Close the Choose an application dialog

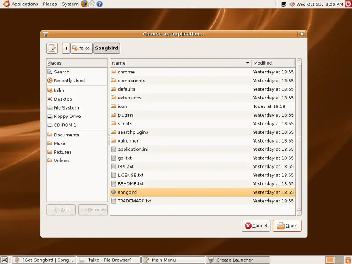point(302,34)
